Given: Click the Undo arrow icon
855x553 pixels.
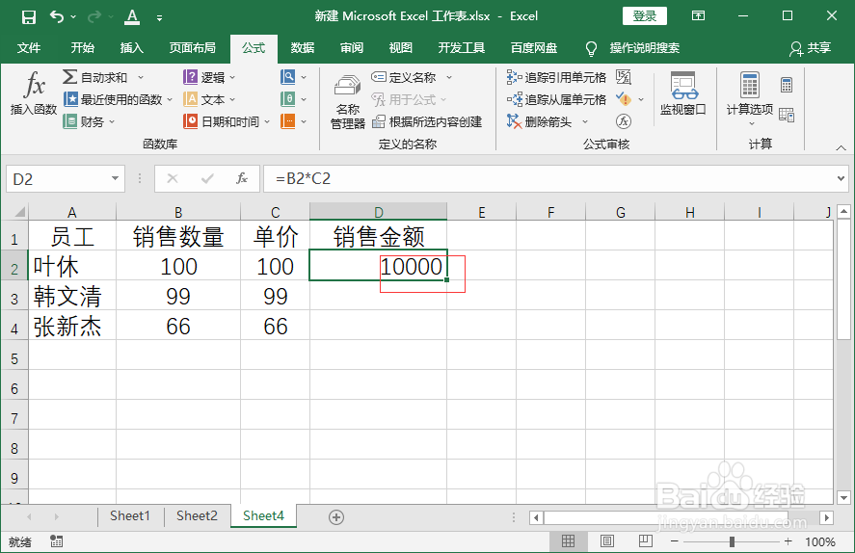Looking at the screenshot, I should 57,16.
